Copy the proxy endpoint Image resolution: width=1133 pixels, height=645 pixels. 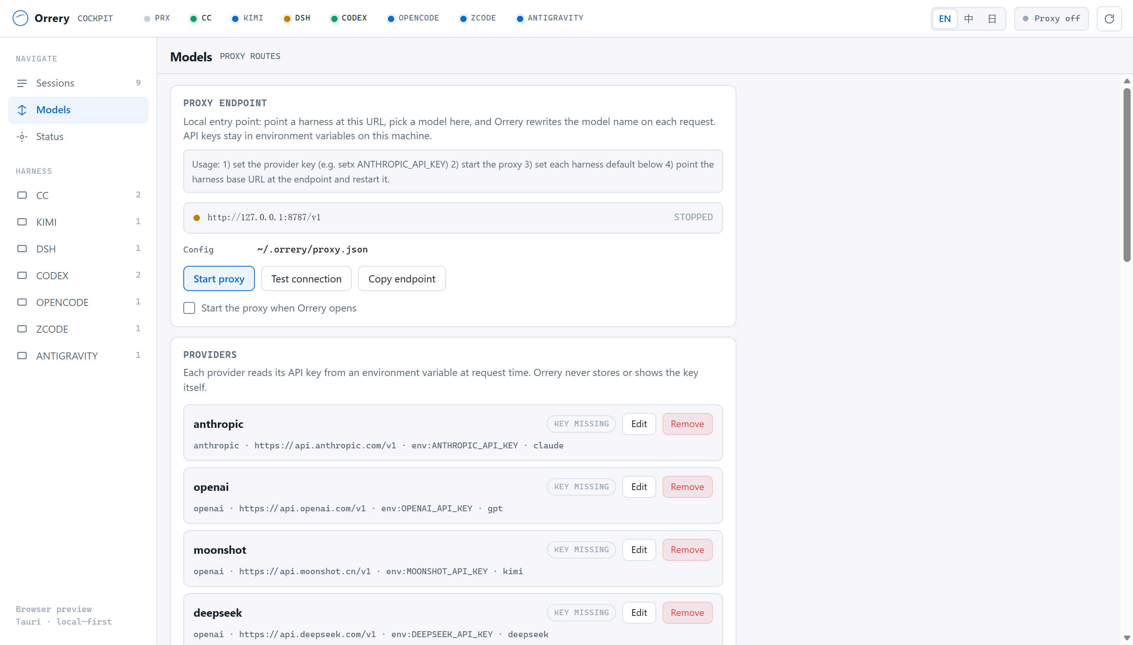tap(402, 278)
